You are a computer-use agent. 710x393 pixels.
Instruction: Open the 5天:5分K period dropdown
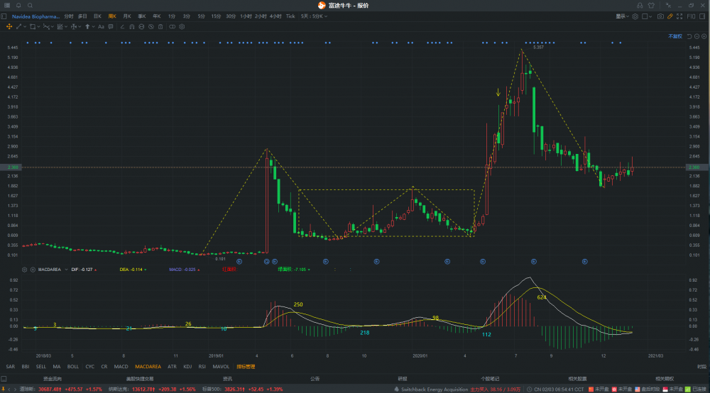click(314, 16)
